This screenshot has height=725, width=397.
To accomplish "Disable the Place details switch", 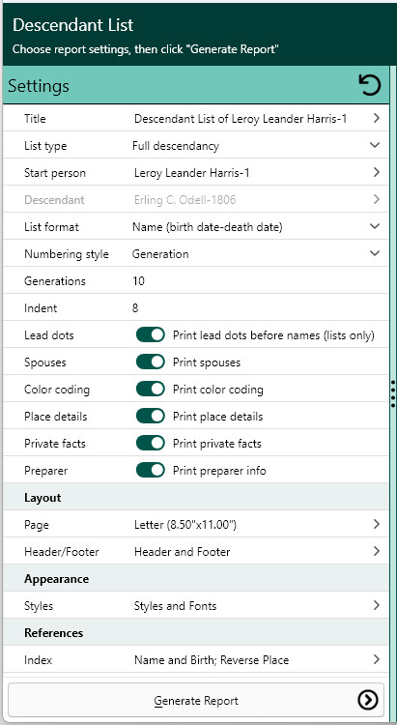I will (x=151, y=416).
